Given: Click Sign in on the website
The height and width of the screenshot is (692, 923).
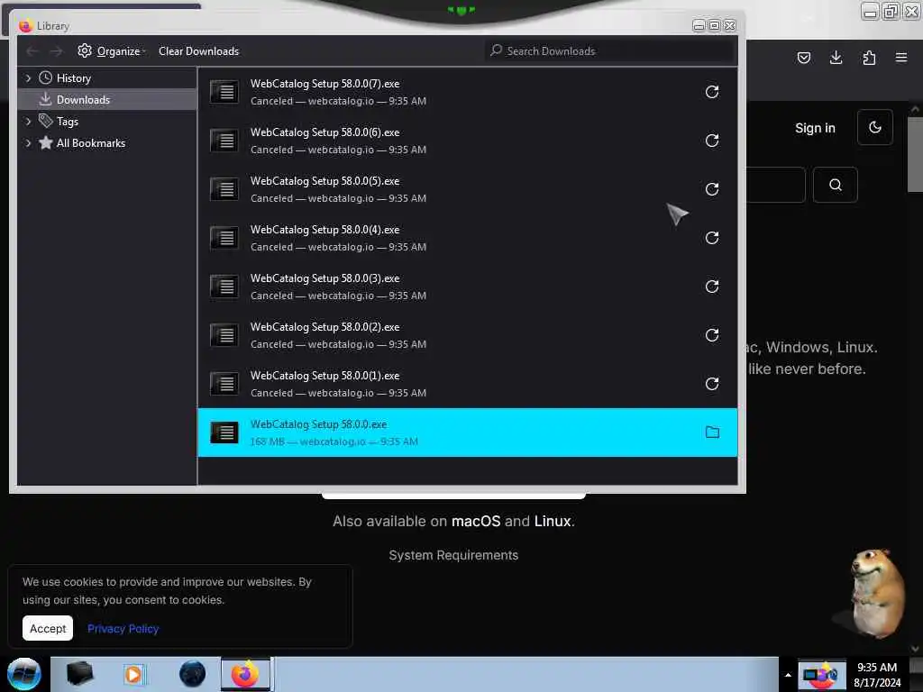Looking at the screenshot, I should [815, 128].
